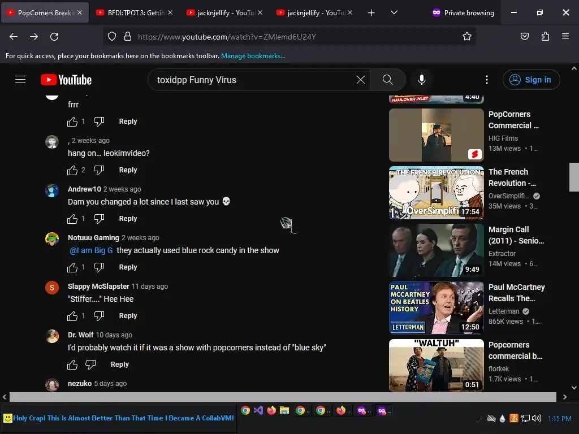The image size is (579, 434).
Task: Like Slappy McSlapster's comment
Action: pyautogui.click(x=72, y=316)
